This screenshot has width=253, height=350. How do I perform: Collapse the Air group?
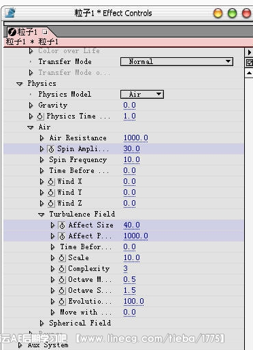click(31, 127)
